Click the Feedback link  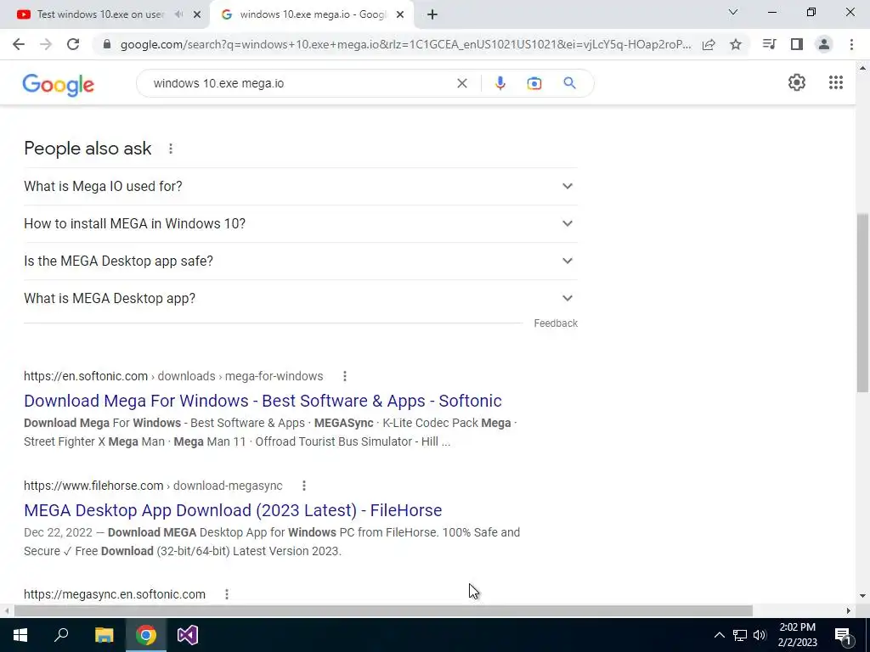point(556,323)
